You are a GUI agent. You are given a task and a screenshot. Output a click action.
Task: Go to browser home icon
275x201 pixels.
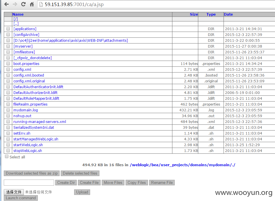32,4
